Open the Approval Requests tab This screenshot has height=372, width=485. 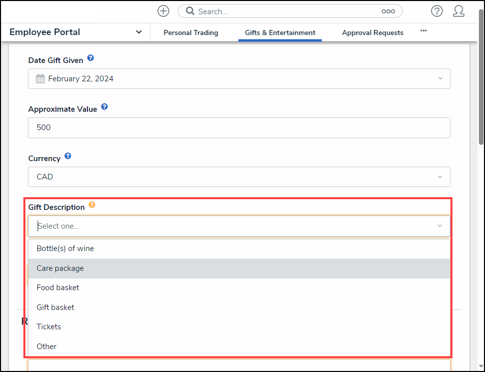point(373,33)
